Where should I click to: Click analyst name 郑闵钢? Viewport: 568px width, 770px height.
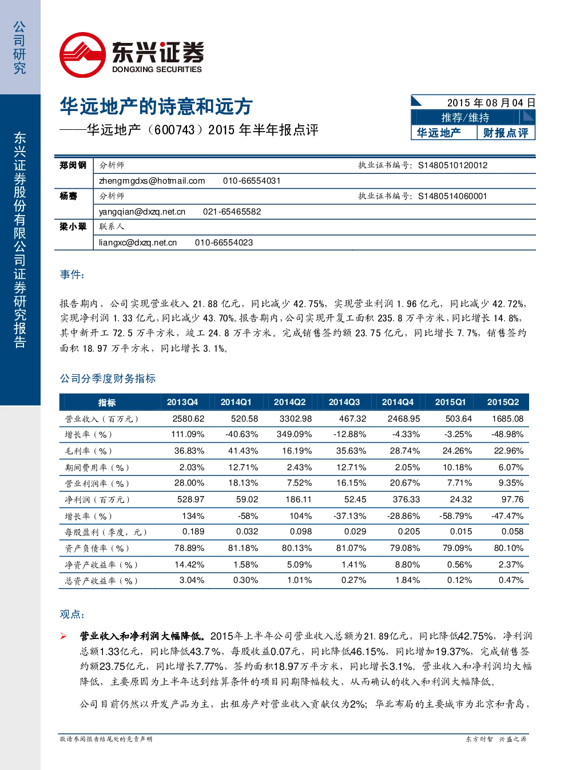pyautogui.click(x=73, y=165)
